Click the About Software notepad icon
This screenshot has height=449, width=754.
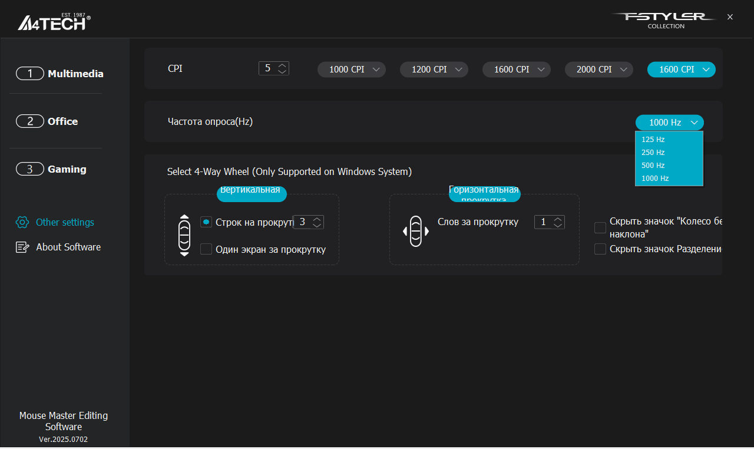click(x=22, y=247)
